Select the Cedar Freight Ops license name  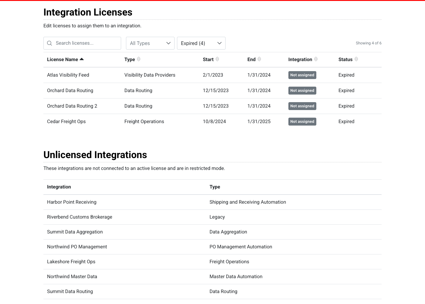coord(66,122)
